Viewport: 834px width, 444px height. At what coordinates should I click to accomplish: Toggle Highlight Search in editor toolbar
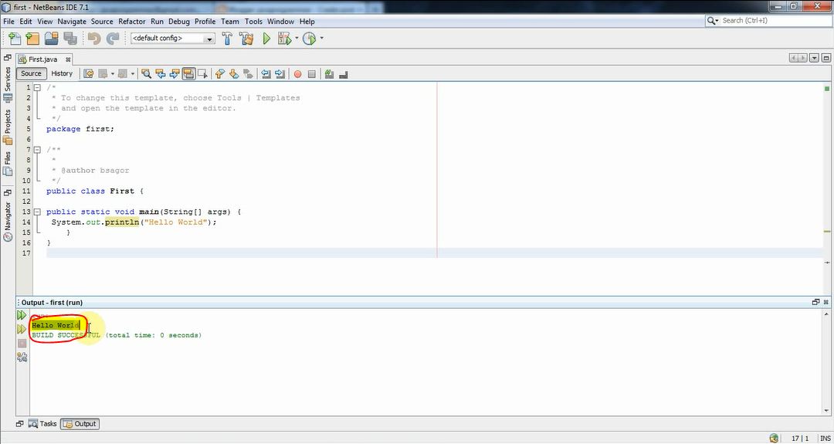[x=188, y=74]
